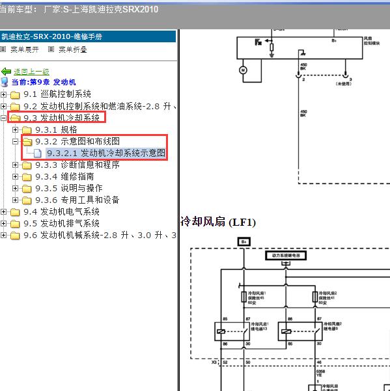This screenshot has width=390, height=391.
Task: Expand the 9.3.1 规格 node
Action: tap(15, 129)
